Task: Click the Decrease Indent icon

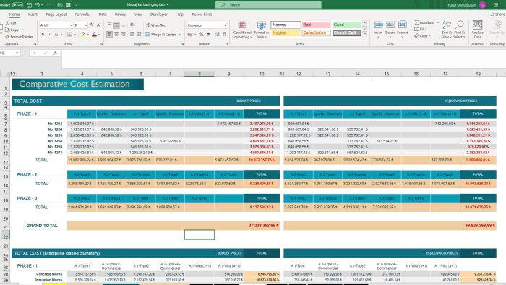Action: [132, 34]
